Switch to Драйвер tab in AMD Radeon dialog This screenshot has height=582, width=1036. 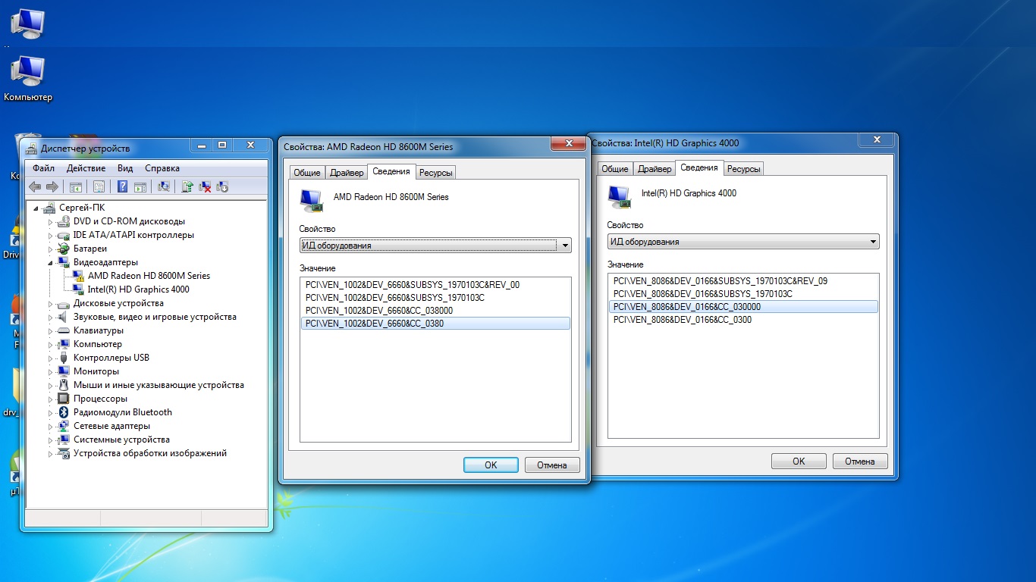pyautogui.click(x=347, y=173)
